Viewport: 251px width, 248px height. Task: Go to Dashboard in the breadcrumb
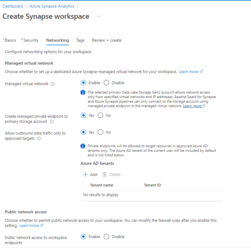[13, 6]
